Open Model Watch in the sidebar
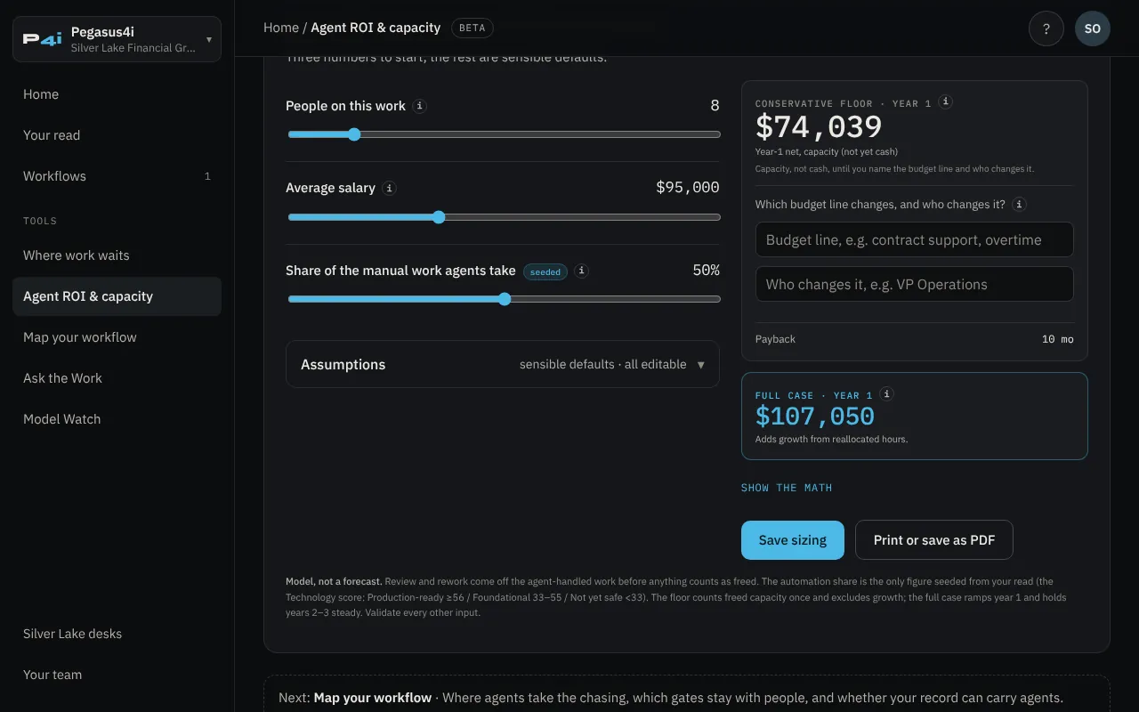The width and height of the screenshot is (1139, 712). 117,419
